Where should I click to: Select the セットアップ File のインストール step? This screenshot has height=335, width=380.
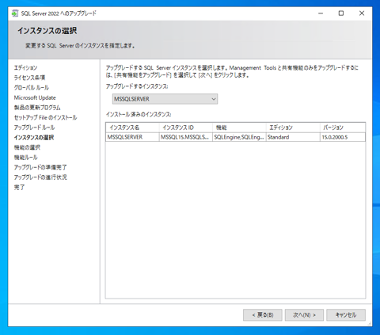45,117
